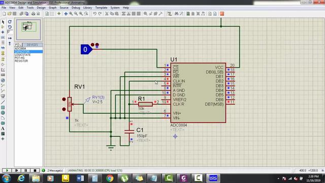
Task: Click the upper red wiper button on RV1
Action: click(64, 100)
